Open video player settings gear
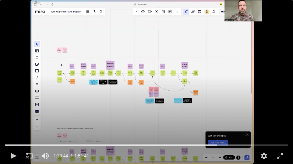The image size is (293, 164). pos(264,156)
